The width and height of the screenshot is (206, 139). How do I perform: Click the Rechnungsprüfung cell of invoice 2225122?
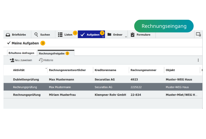25,87
